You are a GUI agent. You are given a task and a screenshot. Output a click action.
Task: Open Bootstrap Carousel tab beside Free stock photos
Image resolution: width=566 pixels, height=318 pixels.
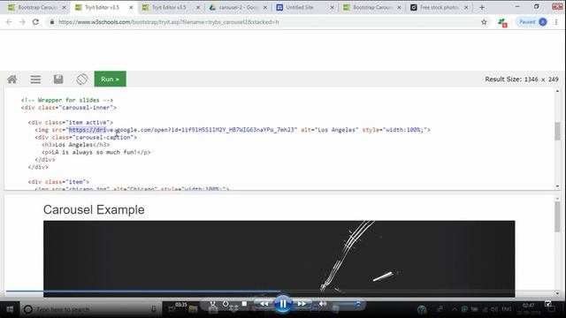(x=371, y=7)
